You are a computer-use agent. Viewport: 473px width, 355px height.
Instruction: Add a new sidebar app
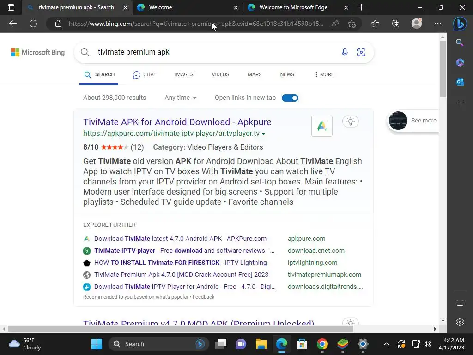tap(460, 103)
